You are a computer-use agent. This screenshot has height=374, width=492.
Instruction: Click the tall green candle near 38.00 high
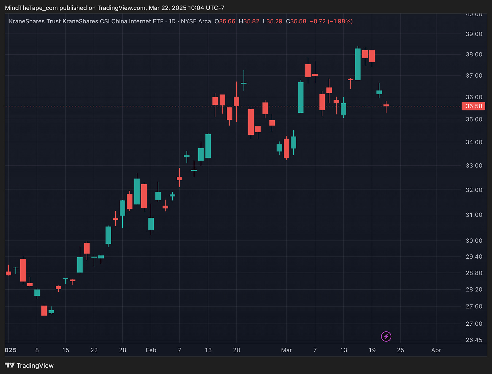358,64
